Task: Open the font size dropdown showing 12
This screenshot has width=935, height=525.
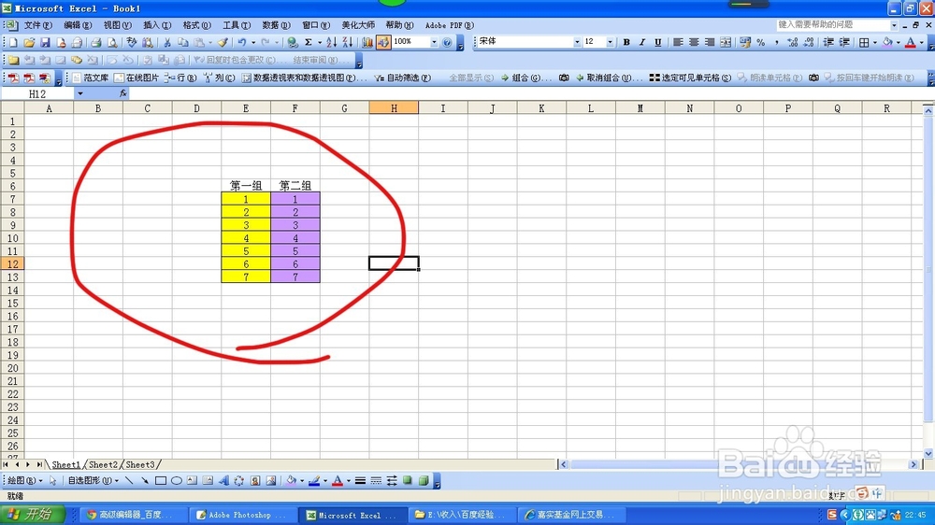Action: (610, 42)
